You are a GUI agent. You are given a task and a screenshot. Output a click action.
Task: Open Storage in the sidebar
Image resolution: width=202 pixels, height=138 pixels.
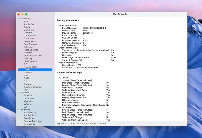[28, 84]
